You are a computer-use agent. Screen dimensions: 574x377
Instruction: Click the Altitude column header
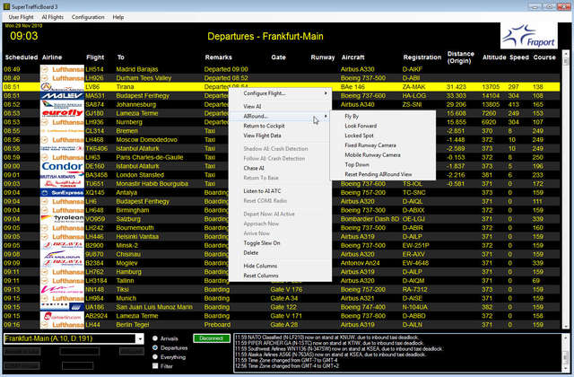[494, 57]
